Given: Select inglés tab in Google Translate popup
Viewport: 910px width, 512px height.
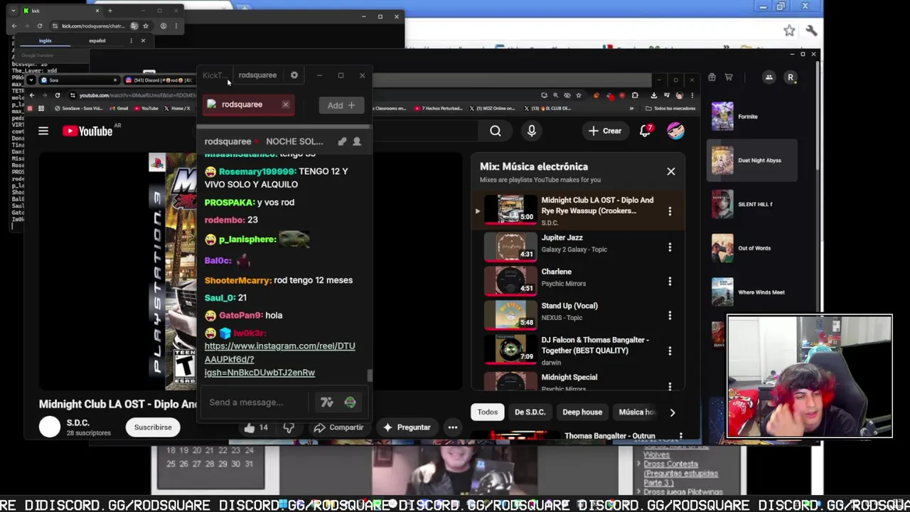Looking at the screenshot, I should [x=45, y=41].
